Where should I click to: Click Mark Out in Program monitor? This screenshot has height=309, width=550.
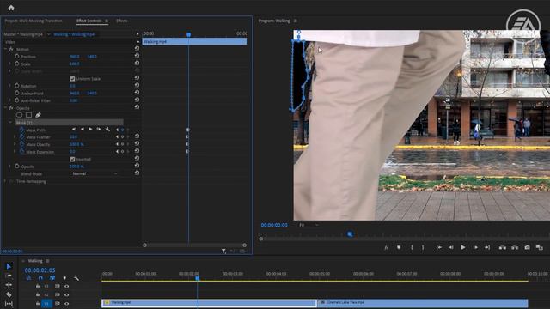(423, 247)
